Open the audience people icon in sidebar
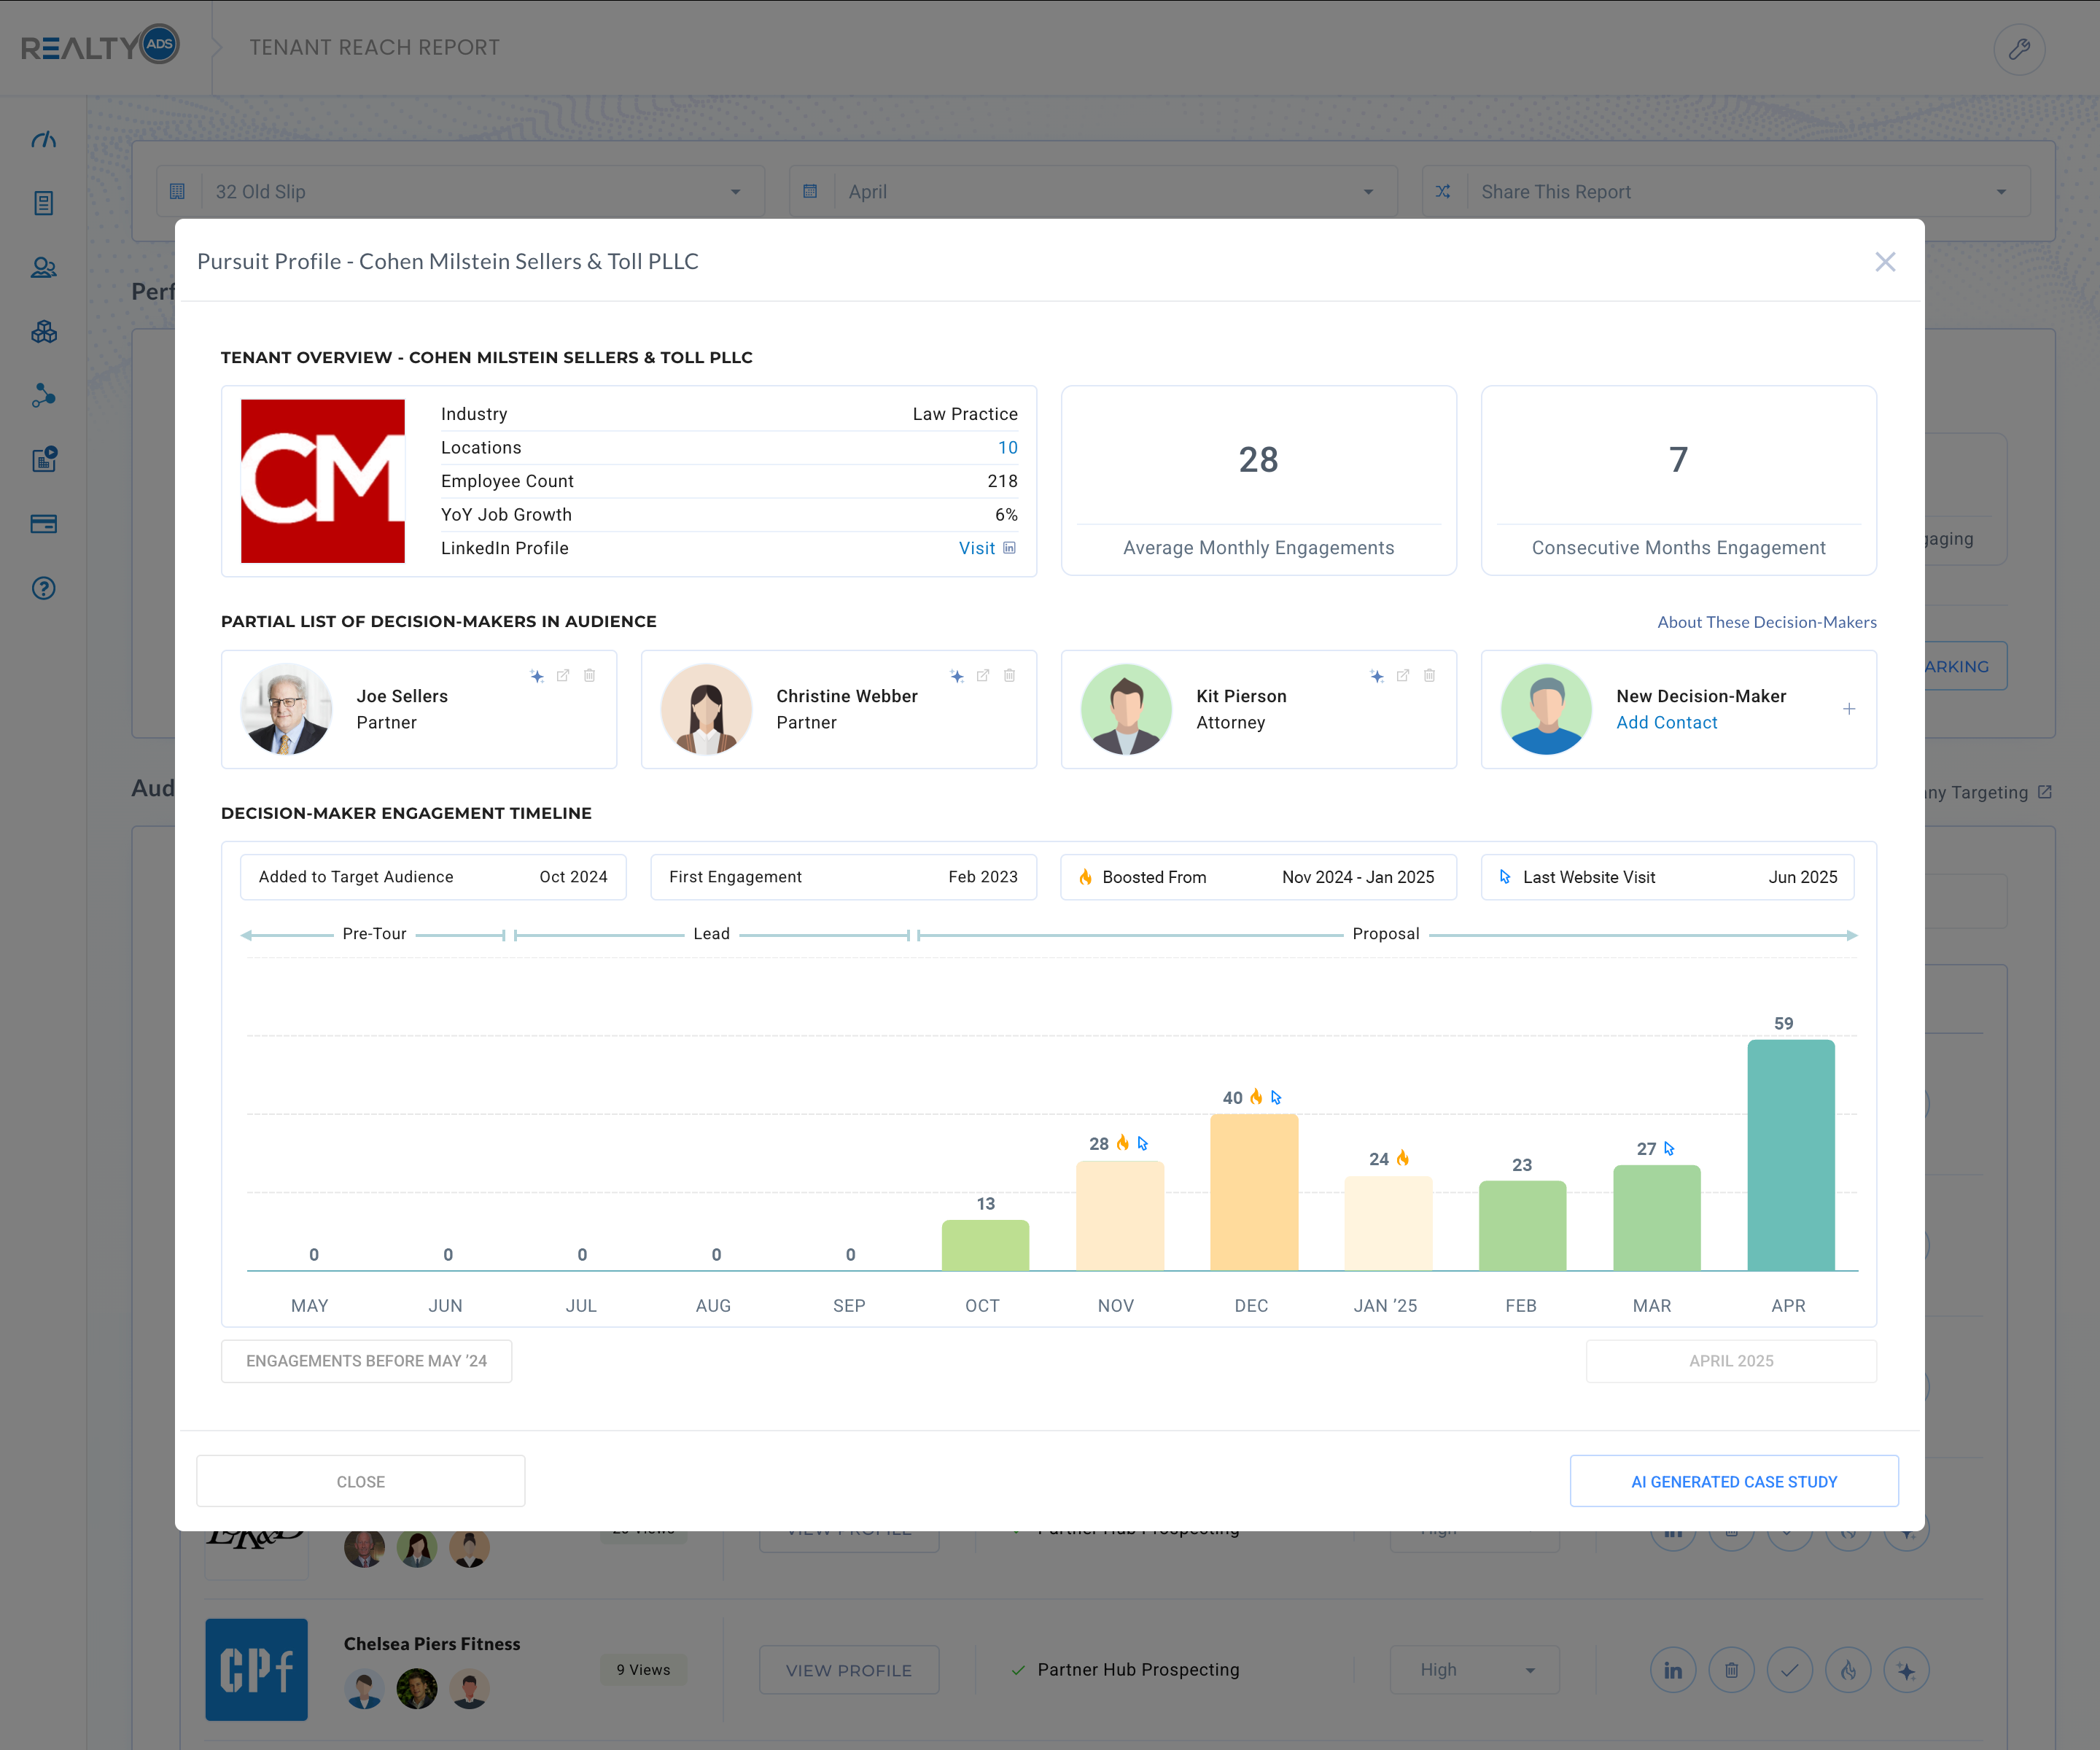 pyautogui.click(x=44, y=268)
